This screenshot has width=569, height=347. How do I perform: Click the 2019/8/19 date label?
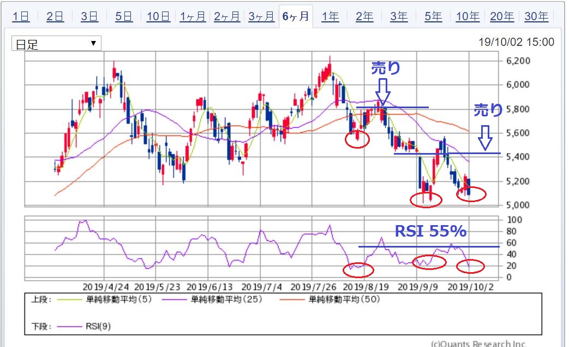[366, 287]
